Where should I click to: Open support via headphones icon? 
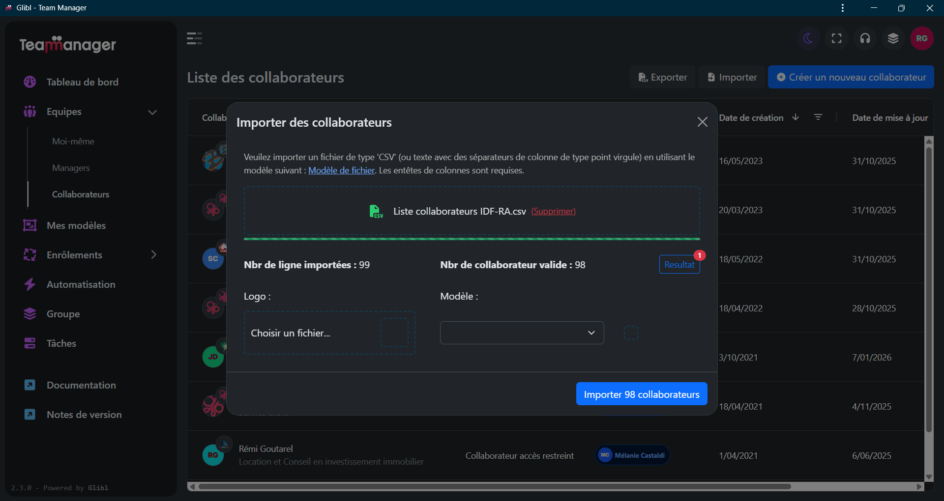[x=865, y=38]
